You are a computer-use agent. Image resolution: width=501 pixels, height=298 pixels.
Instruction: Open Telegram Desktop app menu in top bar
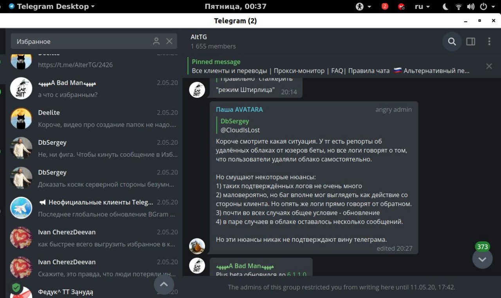pyautogui.click(x=52, y=6)
